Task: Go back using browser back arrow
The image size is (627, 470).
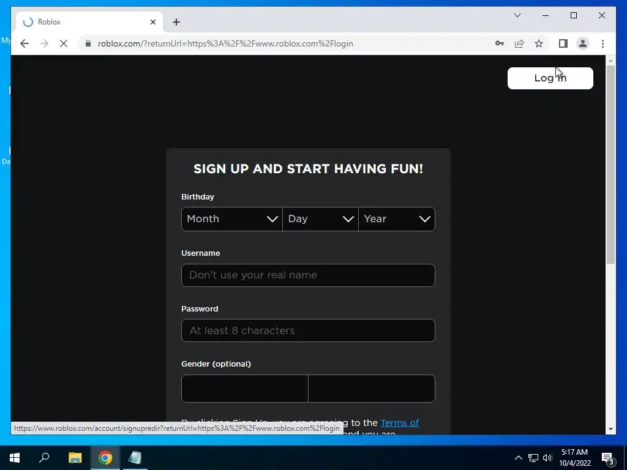Action: coord(24,43)
